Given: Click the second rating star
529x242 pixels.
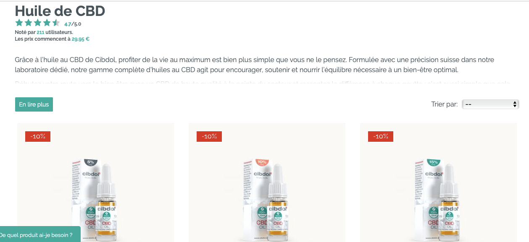Looking at the screenshot, I should point(28,23).
